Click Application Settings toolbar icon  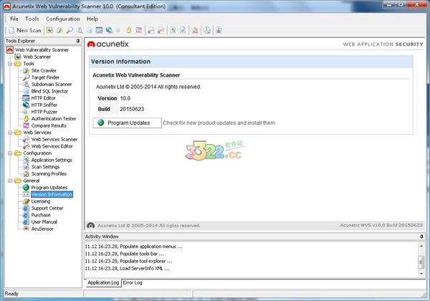[x=173, y=30]
